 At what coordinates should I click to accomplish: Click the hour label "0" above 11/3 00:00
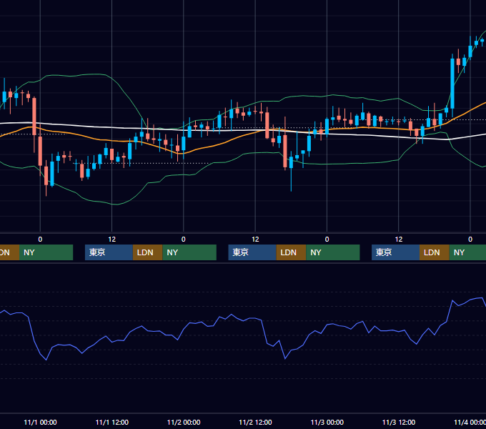coord(327,240)
